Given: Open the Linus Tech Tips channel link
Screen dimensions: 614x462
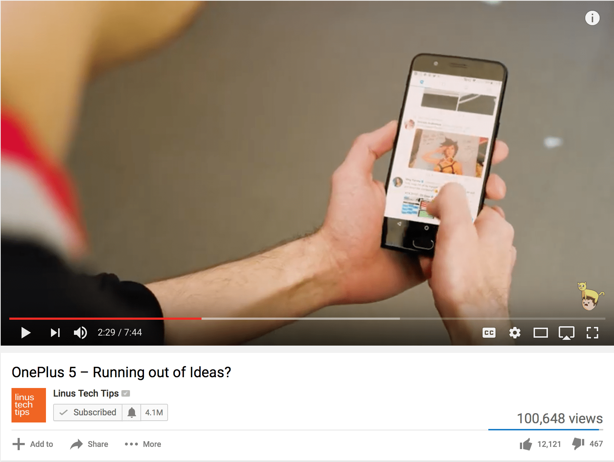Looking at the screenshot, I should (86, 393).
